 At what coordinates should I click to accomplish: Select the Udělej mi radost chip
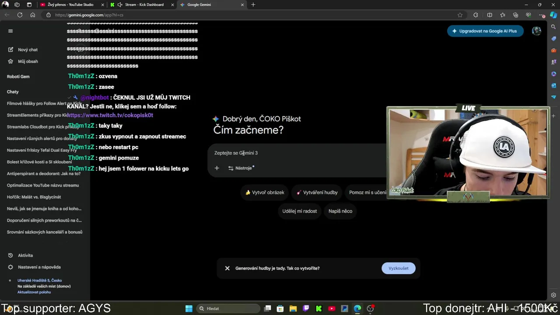(x=300, y=211)
